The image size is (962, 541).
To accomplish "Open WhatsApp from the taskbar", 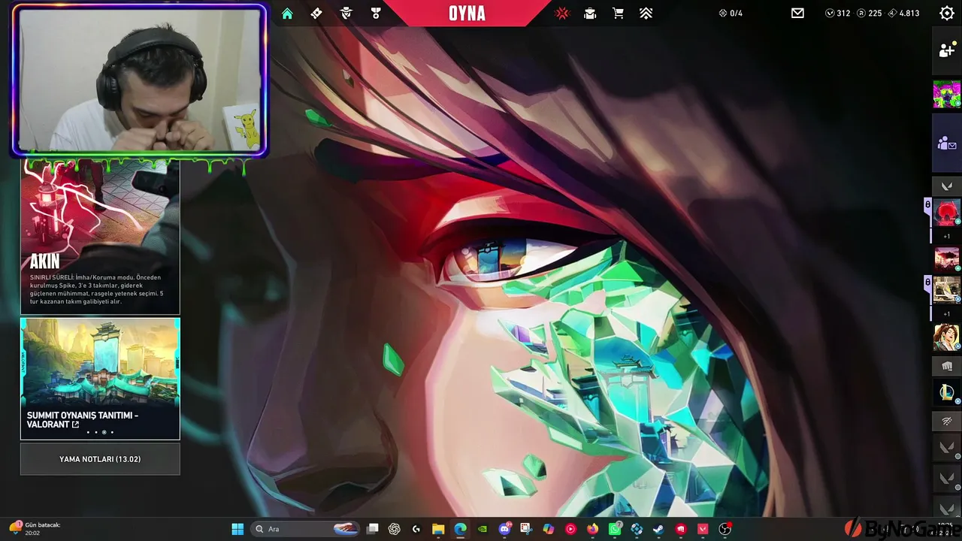I will [615, 529].
